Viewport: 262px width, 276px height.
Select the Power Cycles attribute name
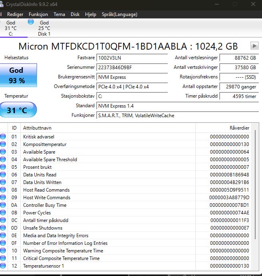coord(37,213)
